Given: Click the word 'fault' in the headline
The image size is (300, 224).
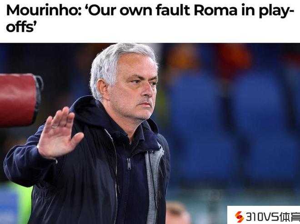Looking at the screenshot, I should coord(173,10).
